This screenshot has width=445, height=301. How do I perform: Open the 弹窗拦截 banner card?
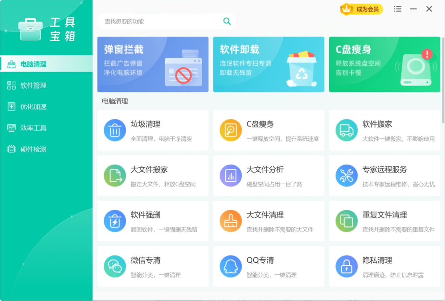[153, 64]
